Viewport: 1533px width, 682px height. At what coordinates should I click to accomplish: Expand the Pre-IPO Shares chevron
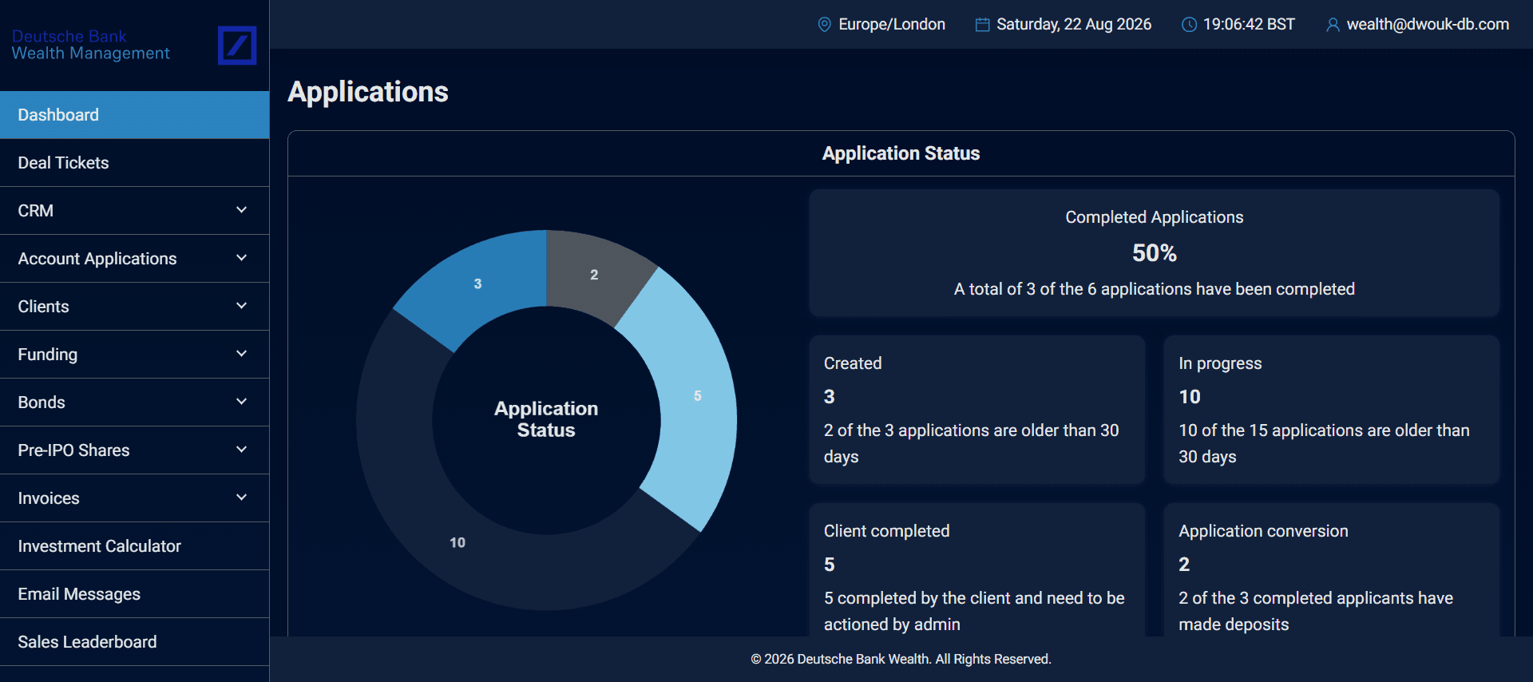242,450
